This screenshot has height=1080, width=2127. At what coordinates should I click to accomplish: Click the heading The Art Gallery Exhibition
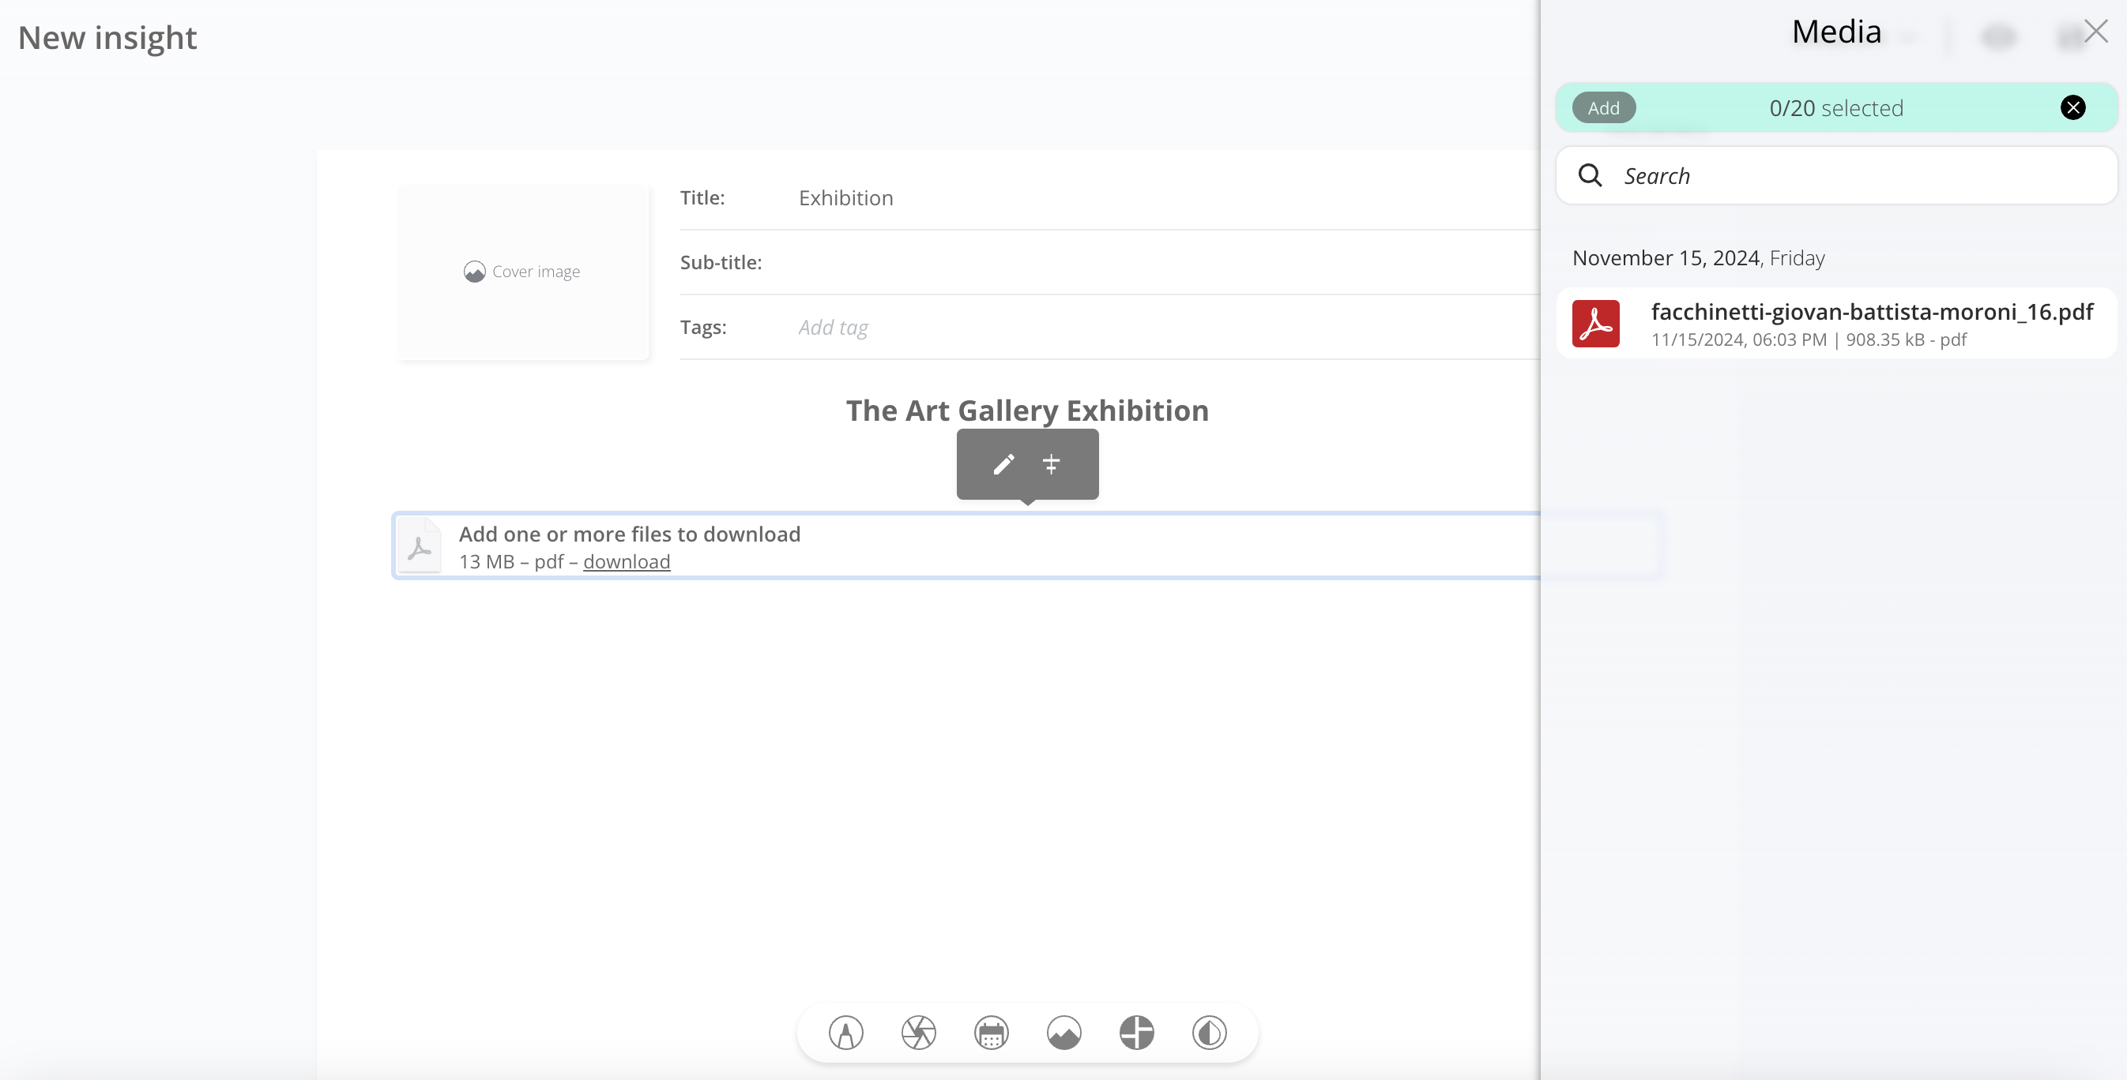coord(1027,410)
